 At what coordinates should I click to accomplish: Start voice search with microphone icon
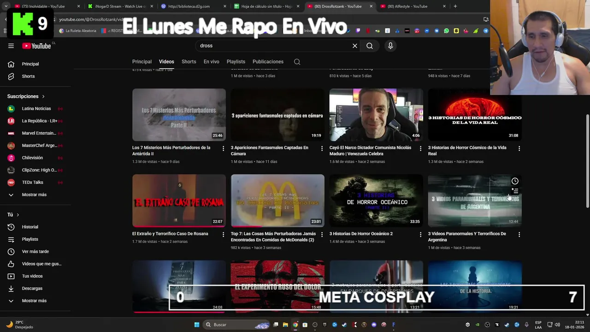click(x=390, y=46)
